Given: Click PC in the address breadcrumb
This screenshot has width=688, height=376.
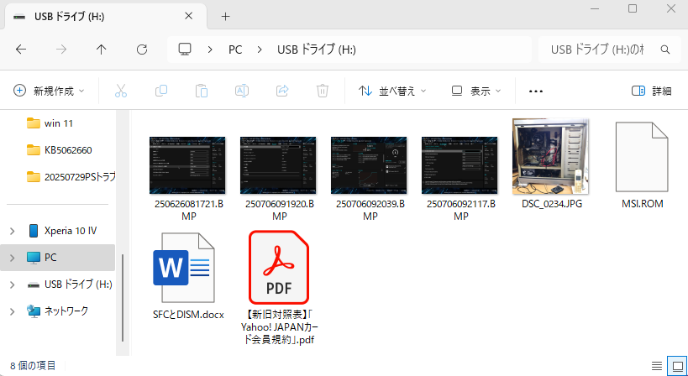Looking at the screenshot, I should coord(235,50).
